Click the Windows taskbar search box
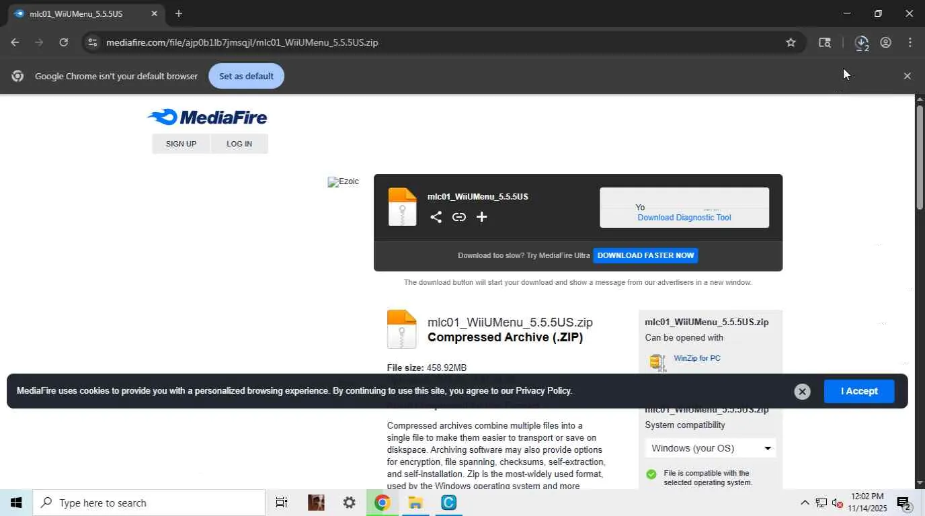This screenshot has width=925, height=516. (149, 503)
